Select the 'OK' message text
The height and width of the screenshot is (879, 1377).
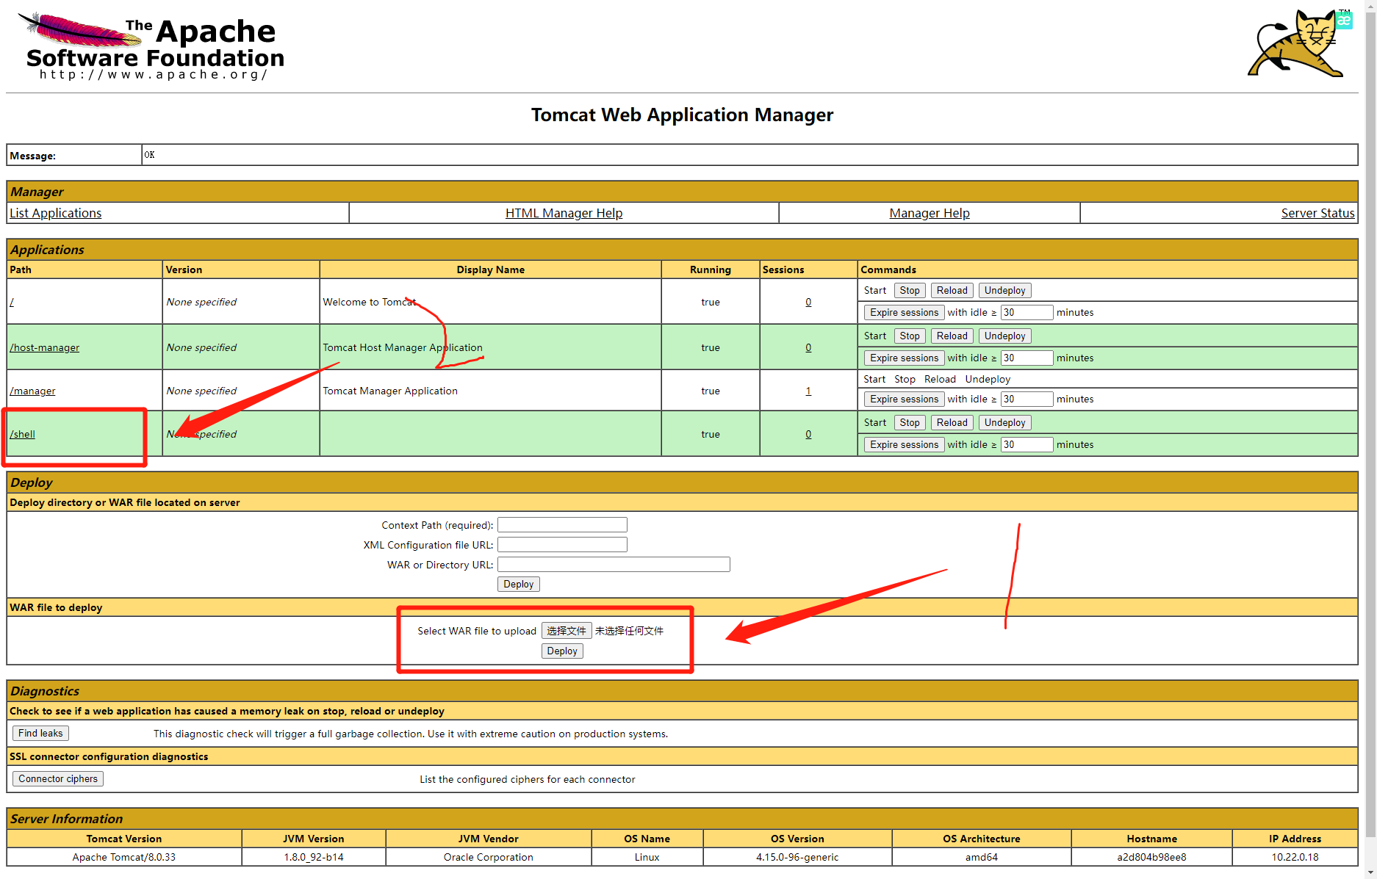149,155
